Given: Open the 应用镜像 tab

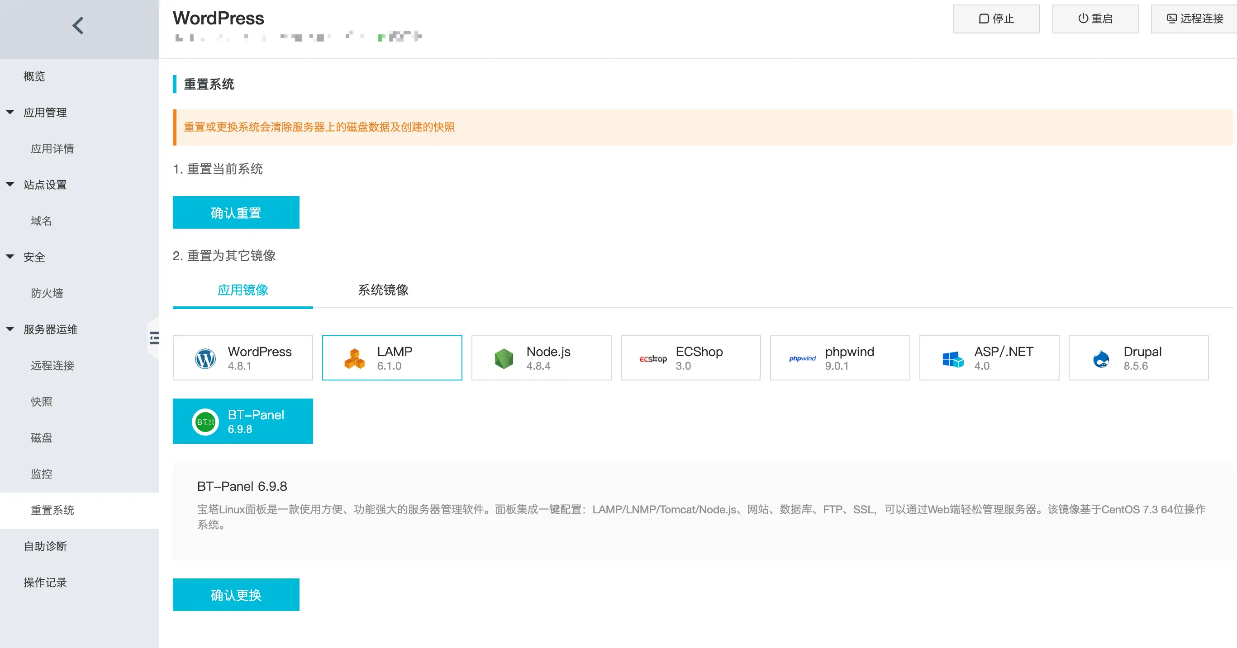Looking at the screenshot, I should (243, 290).
